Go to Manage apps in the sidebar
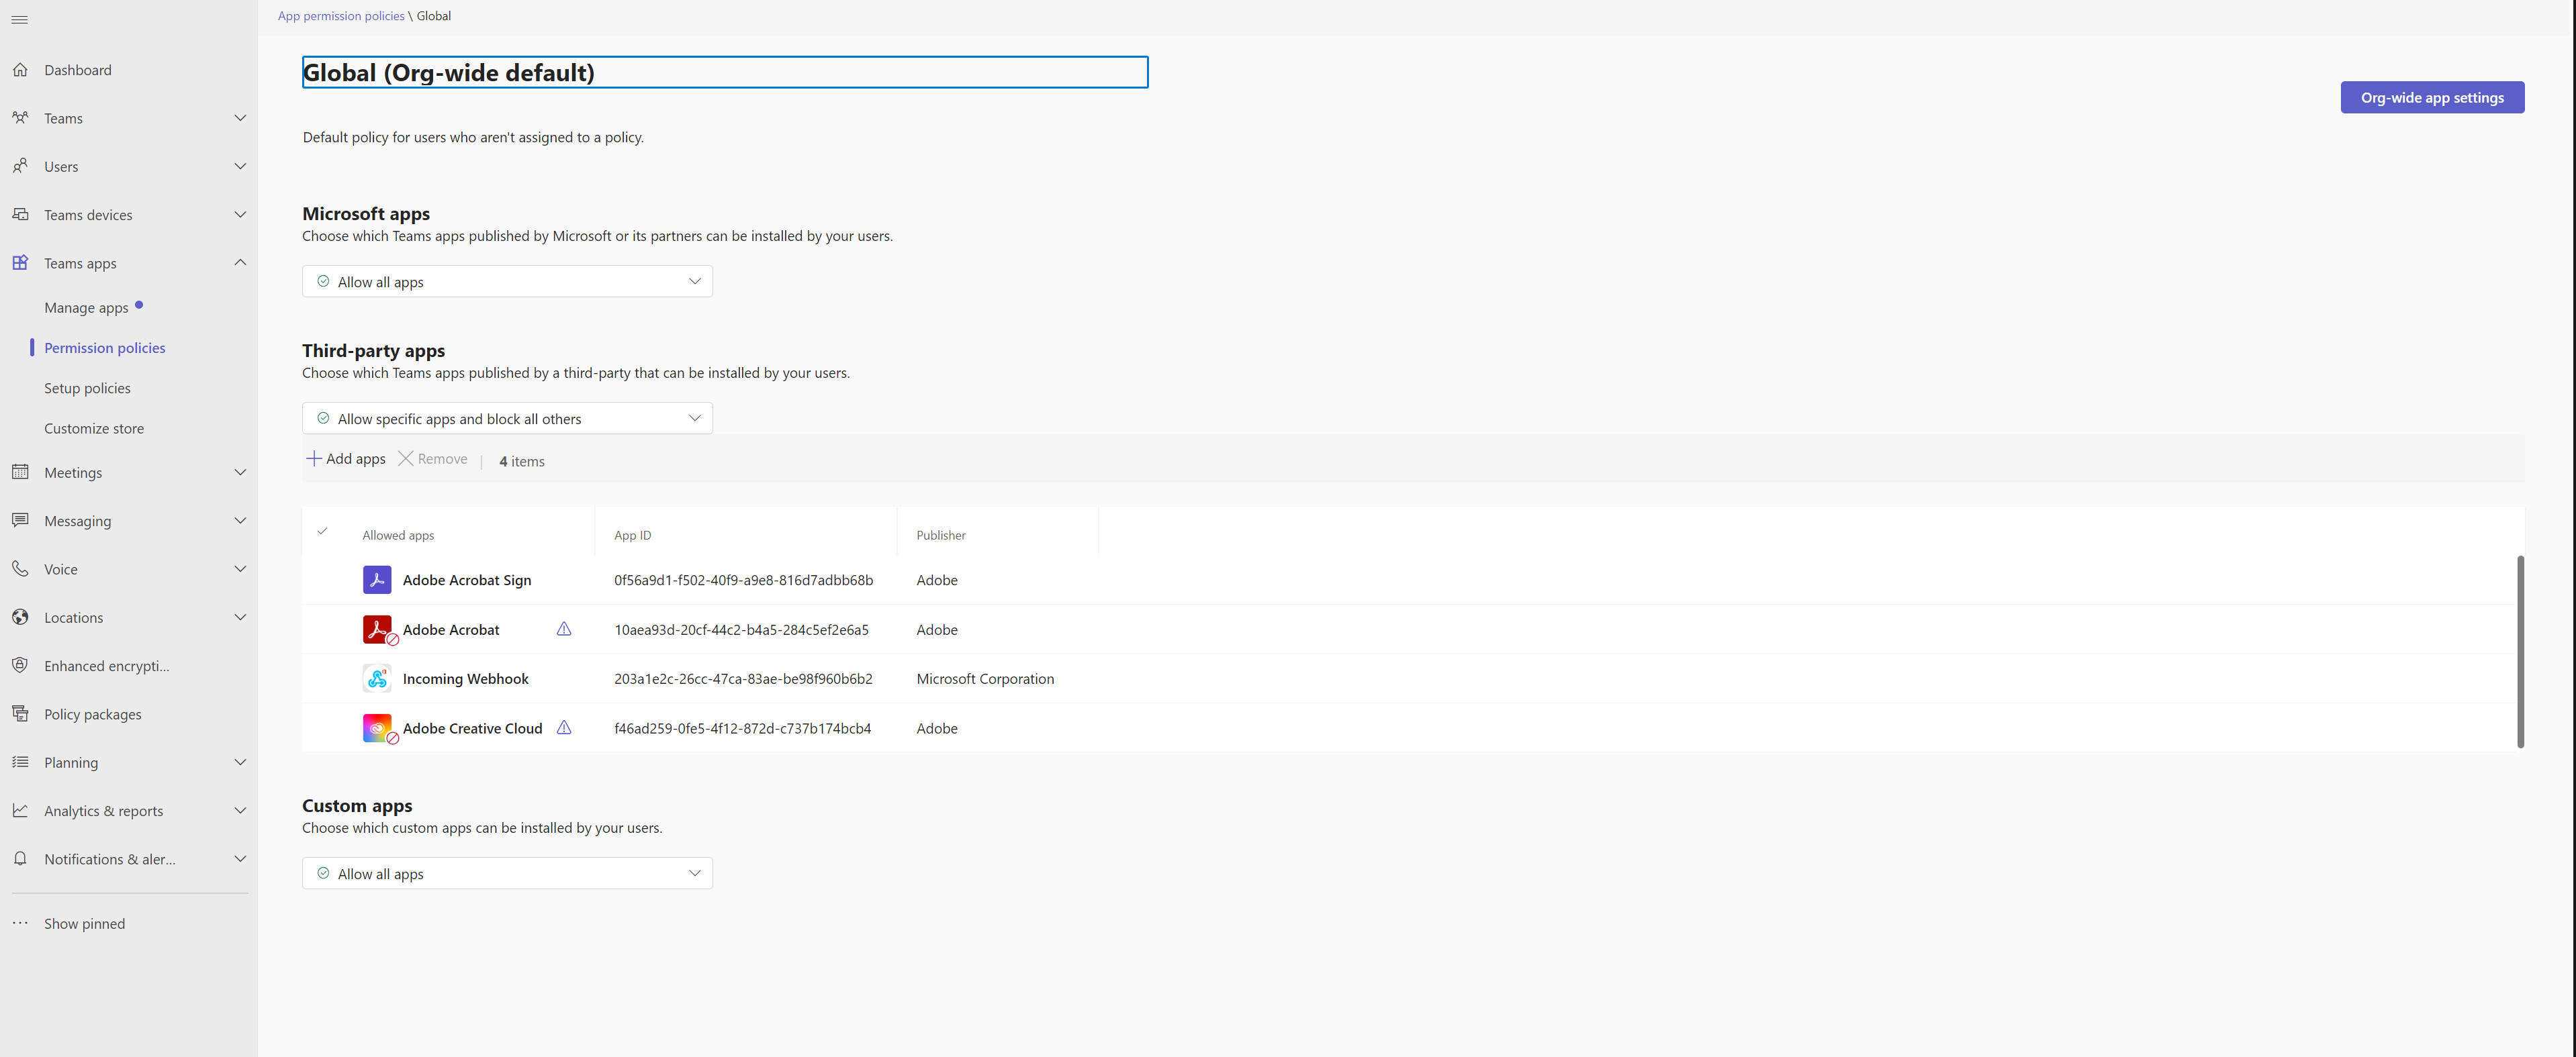 coord(86,308)
